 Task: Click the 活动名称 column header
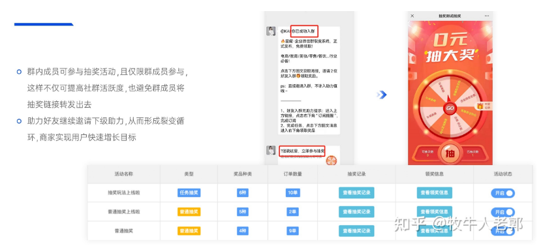(x=123, y=174)
